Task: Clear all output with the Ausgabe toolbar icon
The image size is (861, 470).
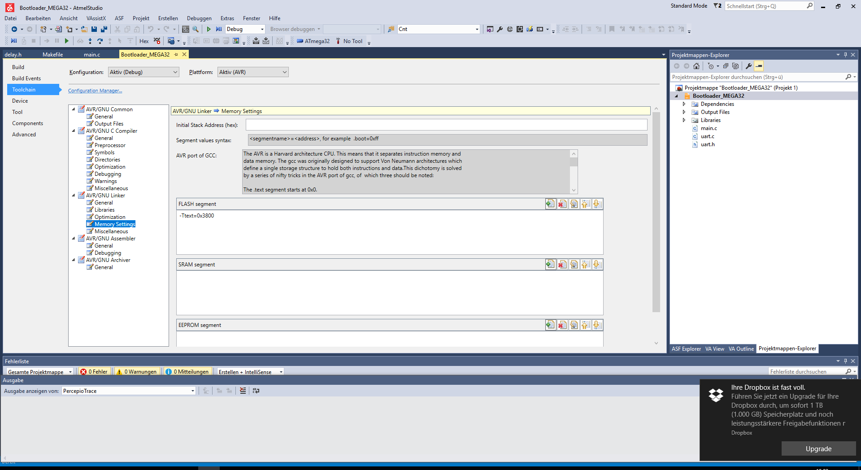Action: 243,391
